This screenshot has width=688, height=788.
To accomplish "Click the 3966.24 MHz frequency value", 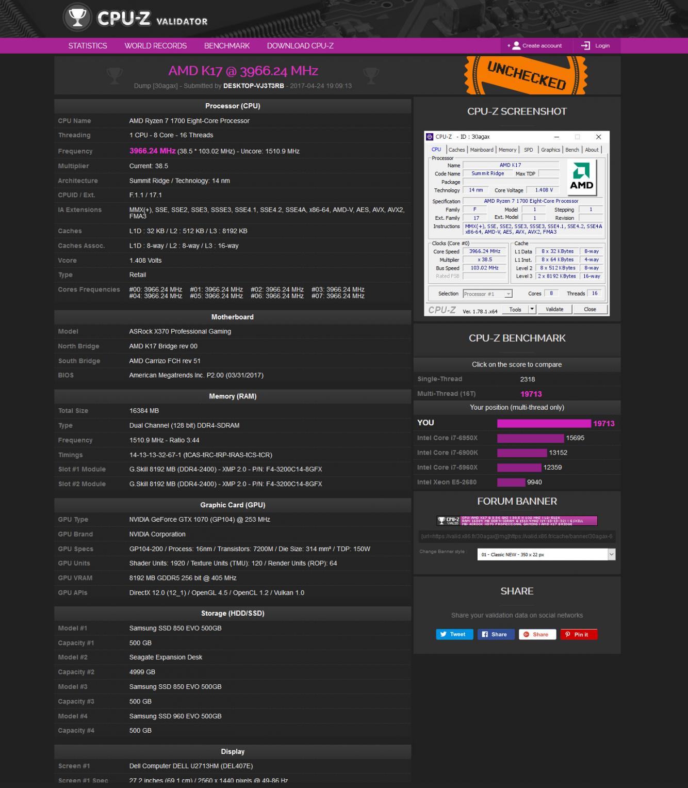I will pyautogui.click(x=152, y=151).
